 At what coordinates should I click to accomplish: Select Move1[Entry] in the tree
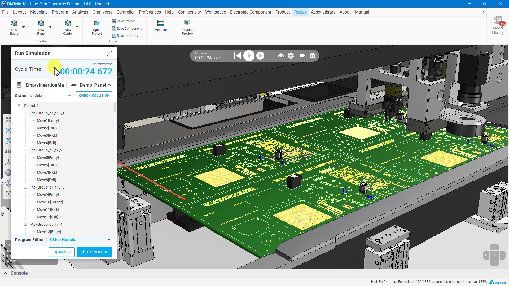coord(48,120)
